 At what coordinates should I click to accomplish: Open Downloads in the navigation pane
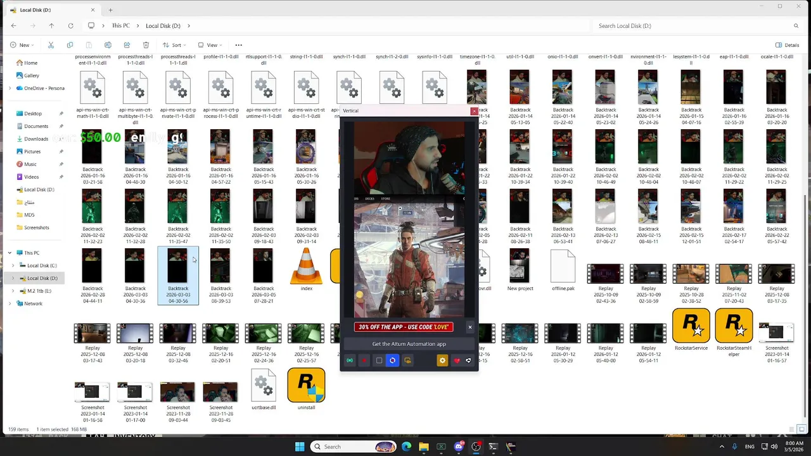36,139
